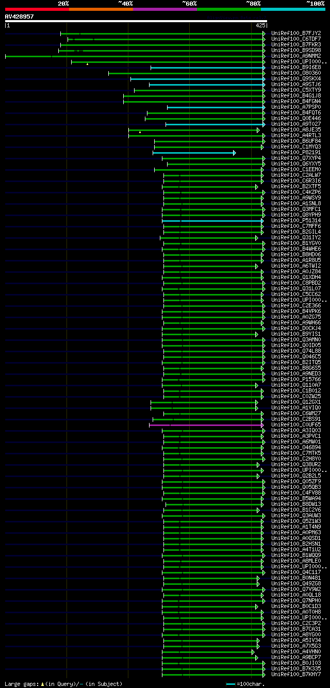Click the cyan alignment bar for UniRef100_P82191
330x688 pixels.
pos(194,153)
